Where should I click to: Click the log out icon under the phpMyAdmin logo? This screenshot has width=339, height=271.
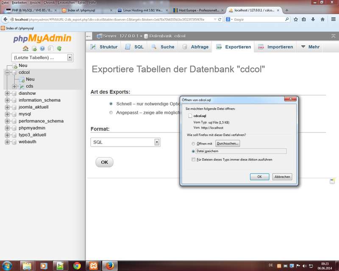(x=34, y=48)
